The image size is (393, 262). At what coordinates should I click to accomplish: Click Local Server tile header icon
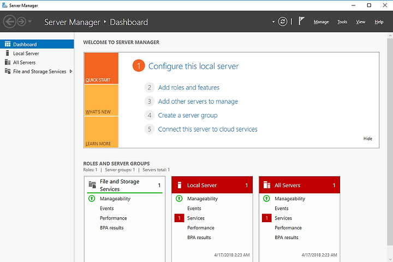(x=180, y=185)
